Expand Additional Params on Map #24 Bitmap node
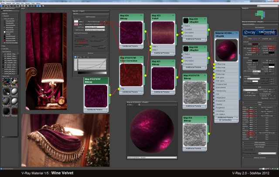 pyautogui.click(x=131, y=46)
